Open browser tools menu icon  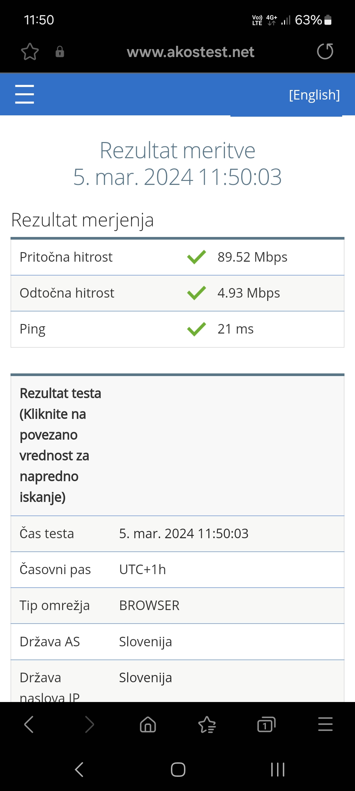325,724
